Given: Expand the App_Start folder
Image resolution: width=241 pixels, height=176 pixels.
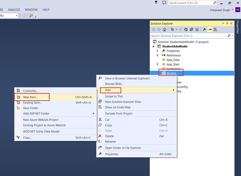Looking at the screenshot, I should (x=158, y=64).
